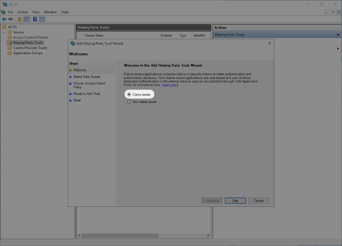Open the Export List toolbar icon

pos(19,19)
